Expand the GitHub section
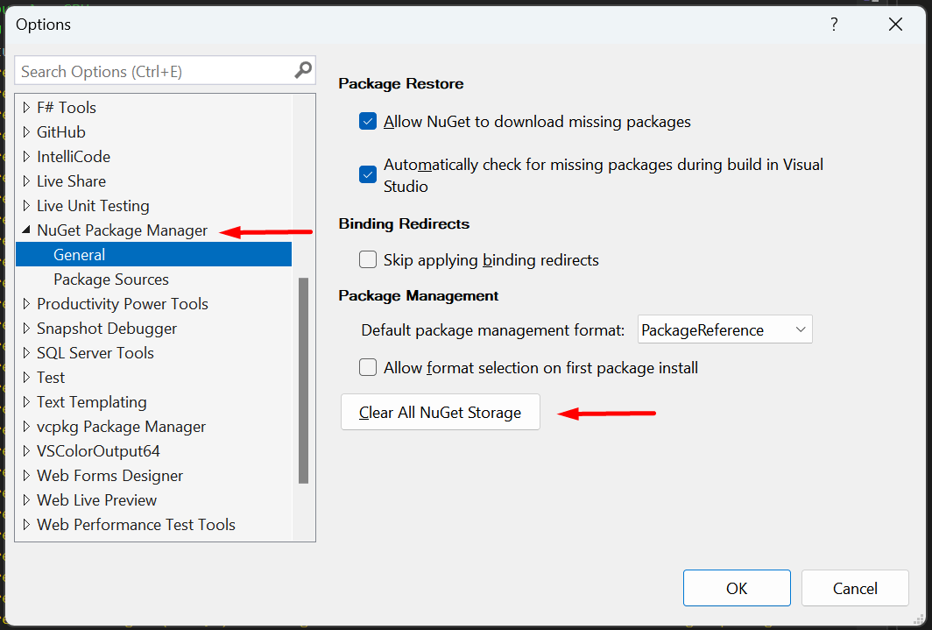 coord(25,131)
